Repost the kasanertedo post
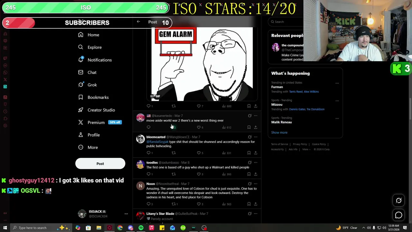Viewport: 412px width, 232px height. pyautogui.click(x=173, y=127)
